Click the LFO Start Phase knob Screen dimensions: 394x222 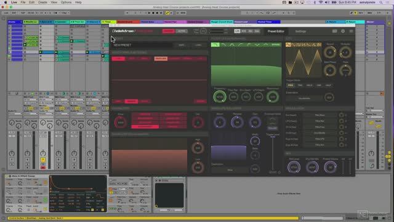pyautogui.click(x=330, y=70)
